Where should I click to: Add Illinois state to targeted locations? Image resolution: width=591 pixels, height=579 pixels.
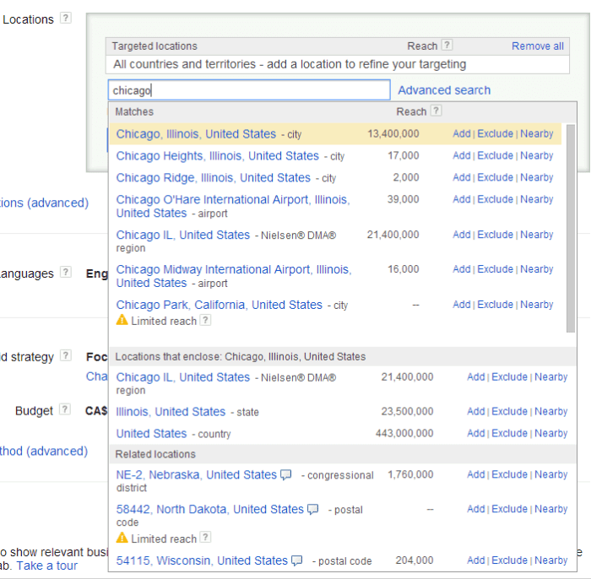(475, 412)
